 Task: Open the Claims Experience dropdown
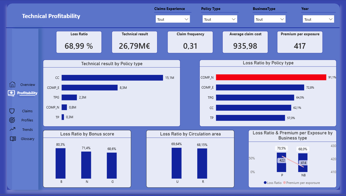pos(173,19)
